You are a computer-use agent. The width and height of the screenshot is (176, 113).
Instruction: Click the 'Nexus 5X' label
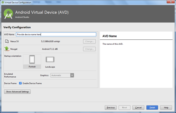[x=15, y=42]
